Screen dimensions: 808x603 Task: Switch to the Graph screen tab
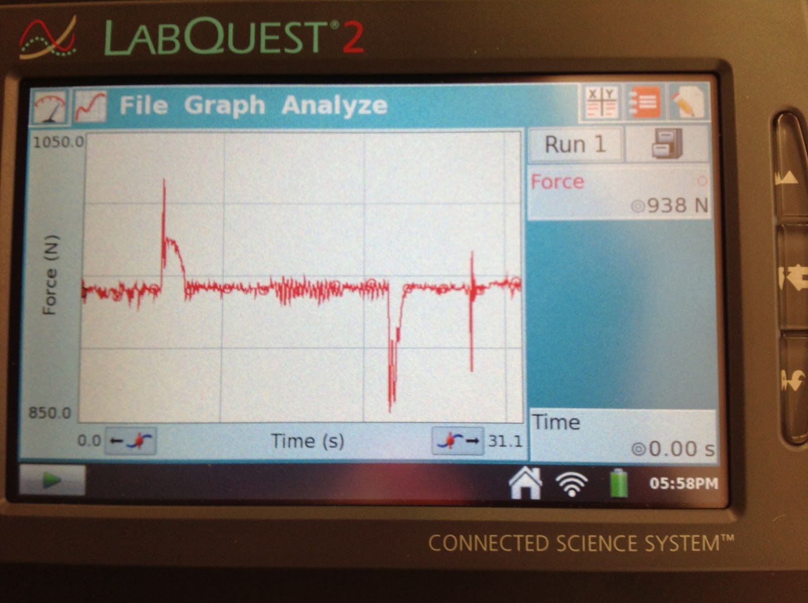(x=90, y=106)
